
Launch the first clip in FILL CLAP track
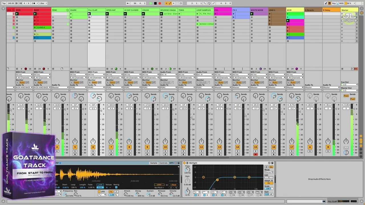[89, 14]
